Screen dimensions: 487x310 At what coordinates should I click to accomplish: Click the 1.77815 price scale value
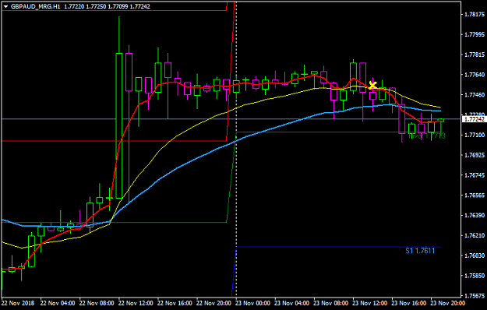pos(475,55)
